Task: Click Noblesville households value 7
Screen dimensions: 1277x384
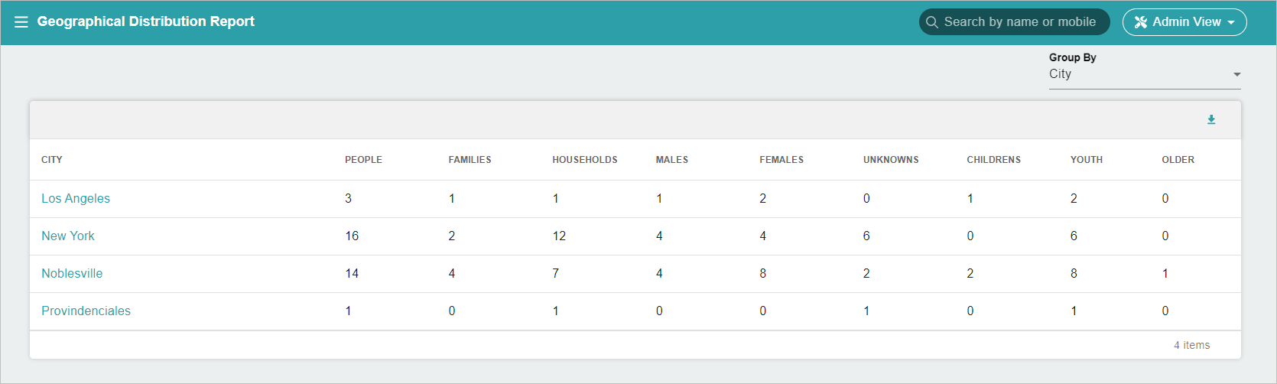Action: click(x=555, y=273)
